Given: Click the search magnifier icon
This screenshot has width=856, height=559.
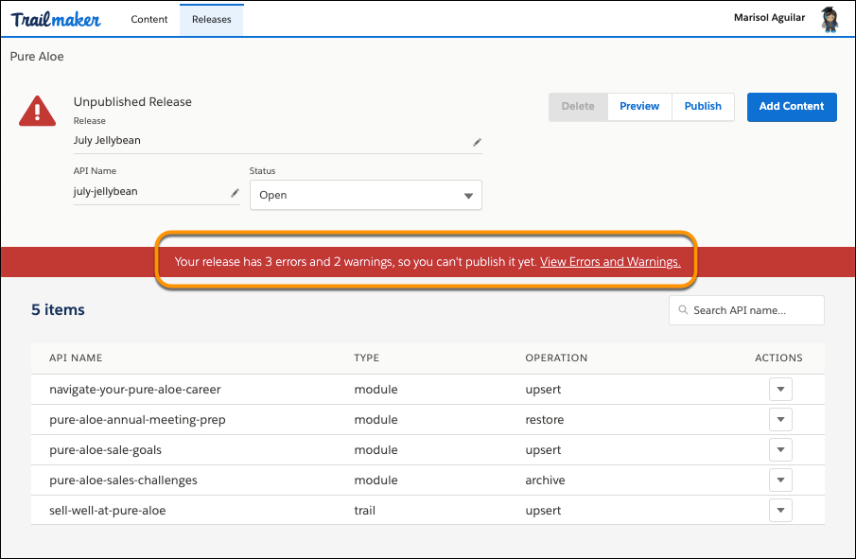Looking at the screenshot, I should pos(683,310).
